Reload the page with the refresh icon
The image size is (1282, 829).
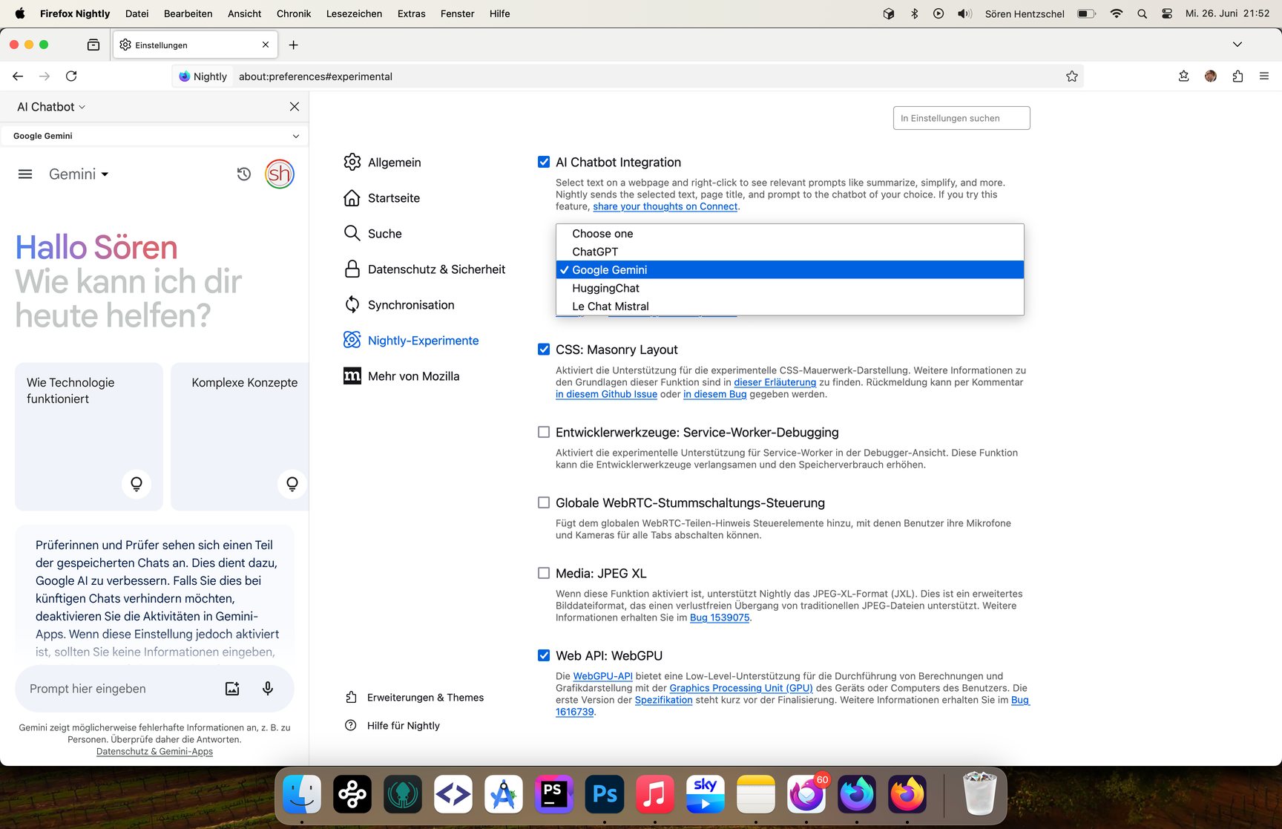(71, 76)
